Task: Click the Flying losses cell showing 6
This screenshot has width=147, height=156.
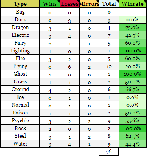Action: 70,66
